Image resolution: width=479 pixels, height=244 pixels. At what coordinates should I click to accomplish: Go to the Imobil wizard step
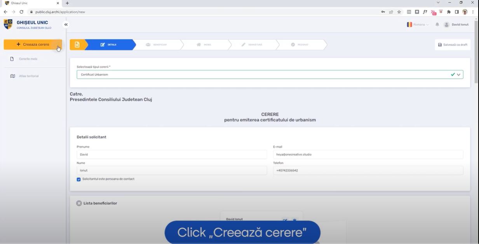point(204,45)
